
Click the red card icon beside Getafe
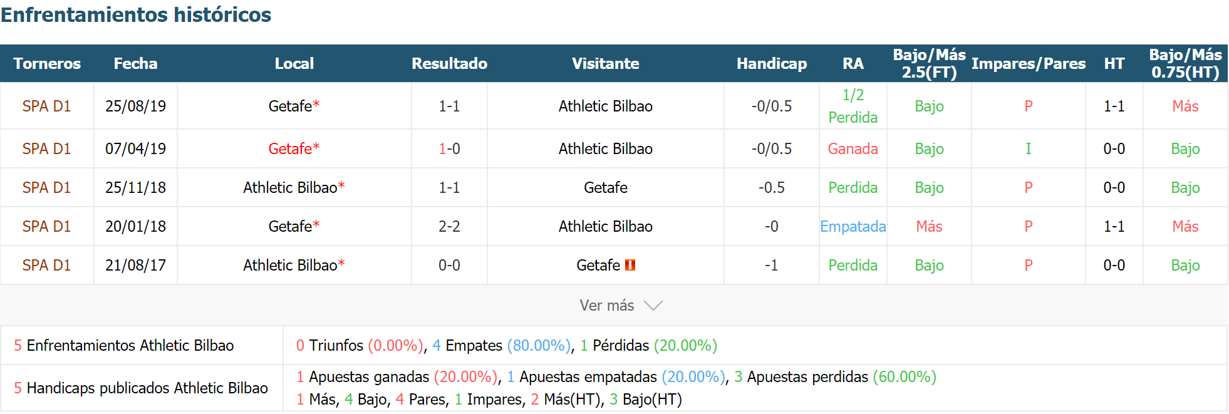pyautogui.click(x=630, y=265)
